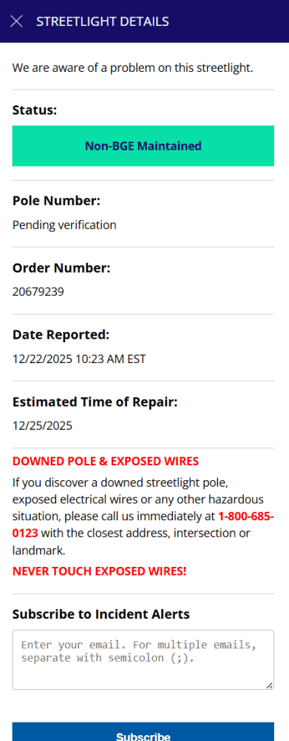Click the Subscribe to Incident Alerts heading
The height and width of the screenshot is (741, 289).
(x=101, y=614)
